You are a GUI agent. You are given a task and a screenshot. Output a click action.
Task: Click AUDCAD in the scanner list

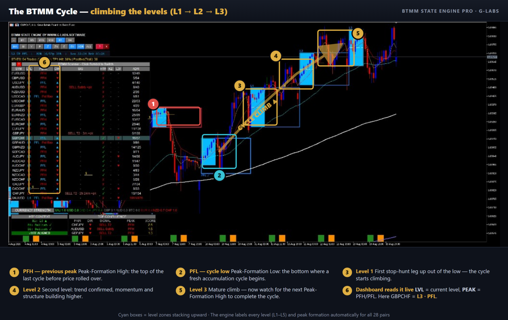pyautogui.click(x=18, y=161)
